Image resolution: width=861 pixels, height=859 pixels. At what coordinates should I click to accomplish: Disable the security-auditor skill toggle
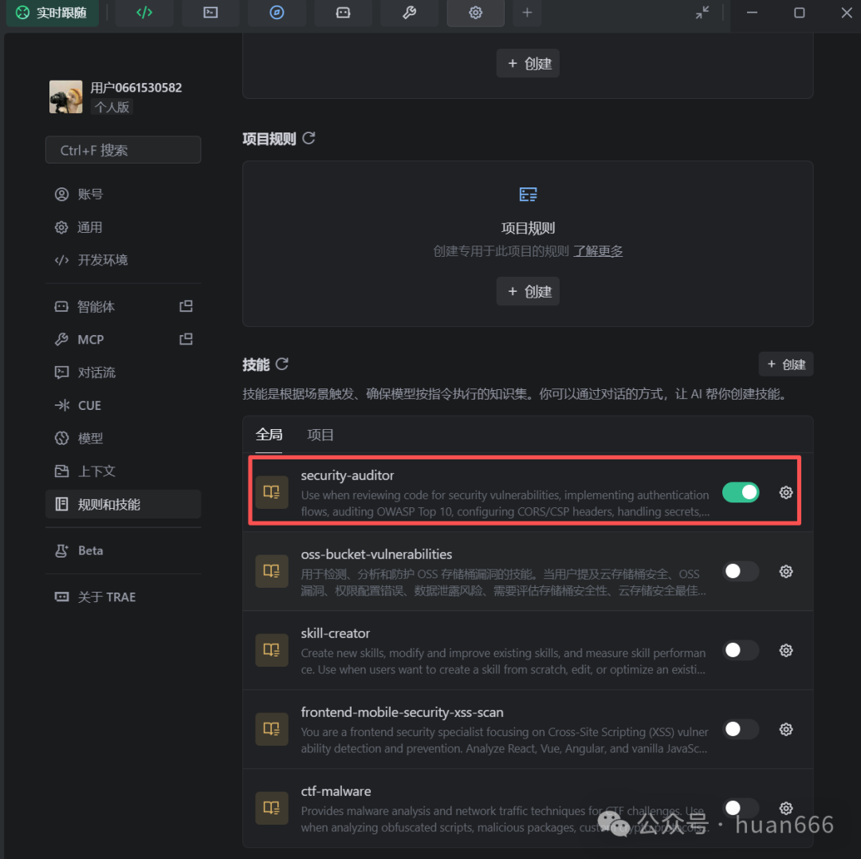pyautogui.click(x=741, y=492)
